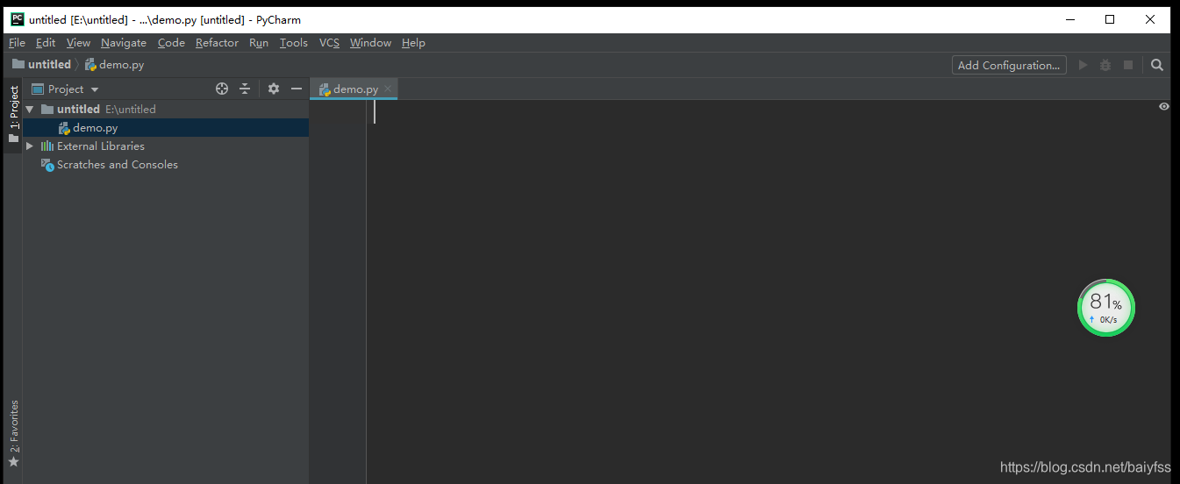
Task: Open the Edit menu
Action: 46,42
